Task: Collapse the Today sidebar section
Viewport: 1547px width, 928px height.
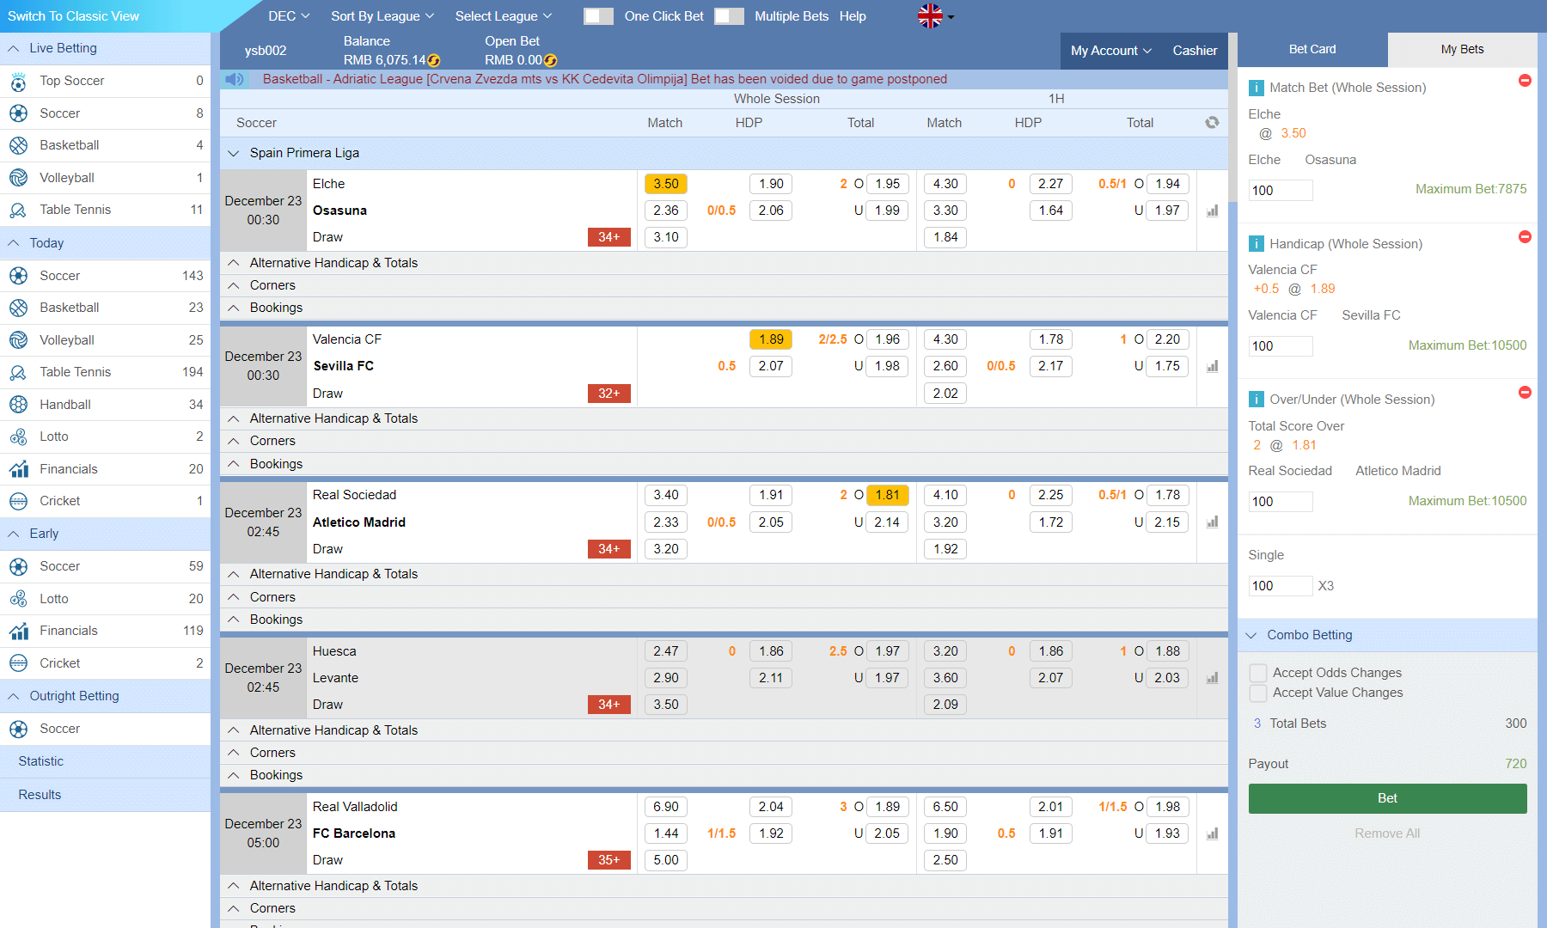Action: click(14, 243)
